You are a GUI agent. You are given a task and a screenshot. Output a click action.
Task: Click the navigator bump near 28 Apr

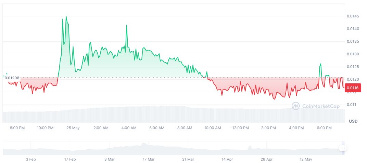tap(249, 147)
